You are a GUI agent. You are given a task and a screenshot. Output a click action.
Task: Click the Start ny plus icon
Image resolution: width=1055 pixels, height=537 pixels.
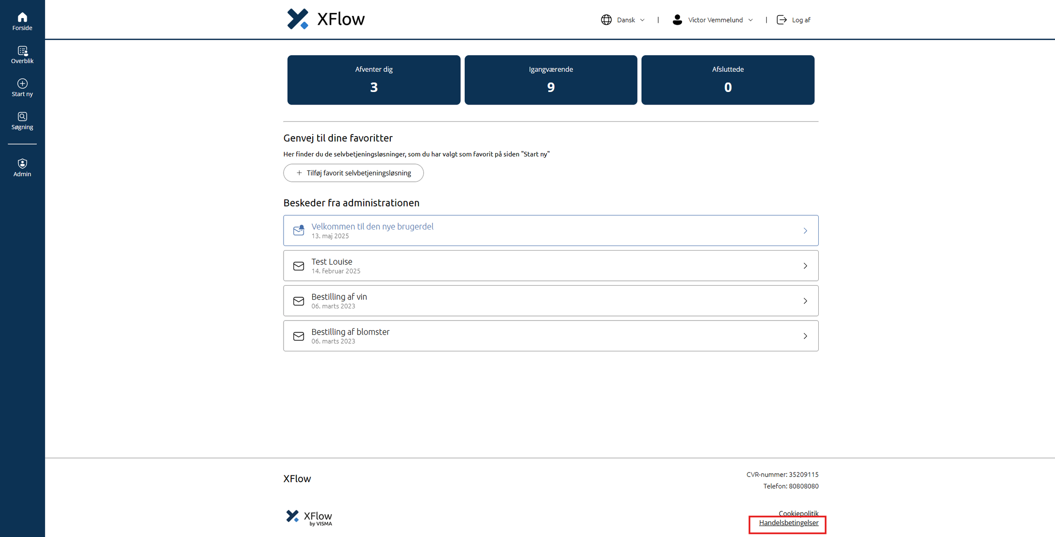pos(22,84)
